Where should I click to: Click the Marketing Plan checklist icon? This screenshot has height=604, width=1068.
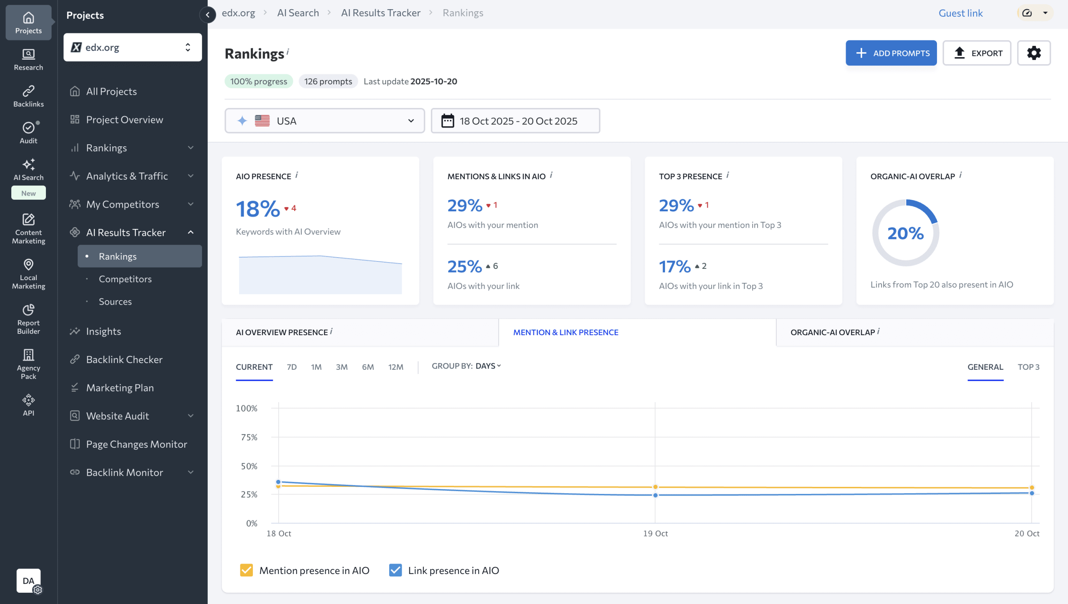click(75, 388)
